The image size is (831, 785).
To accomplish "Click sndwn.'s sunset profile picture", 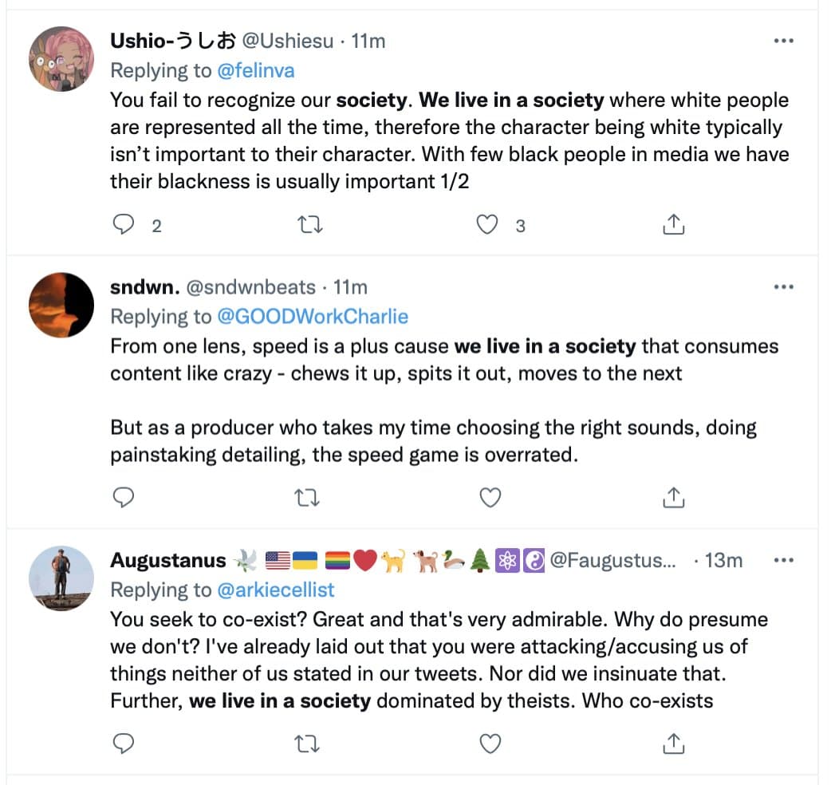I will (61, 305).
